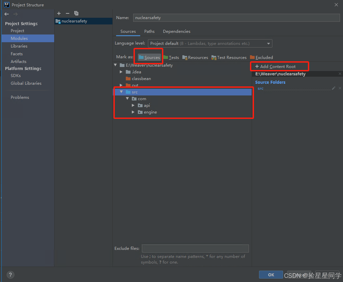The image size is (343, 282).
Task: Switch to the Dependencies tab
Action: [177, 31]
